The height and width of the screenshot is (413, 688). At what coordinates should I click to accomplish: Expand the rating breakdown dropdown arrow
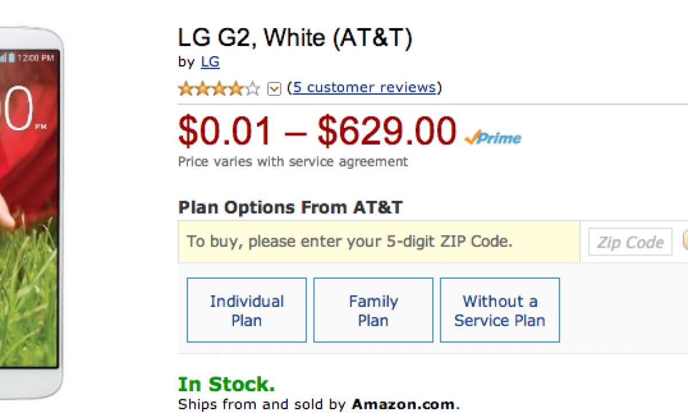click(x=274, y=89)
